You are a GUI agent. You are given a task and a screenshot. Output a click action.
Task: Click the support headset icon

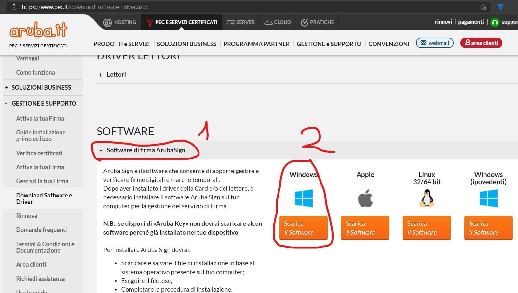(x=495, y=22)
